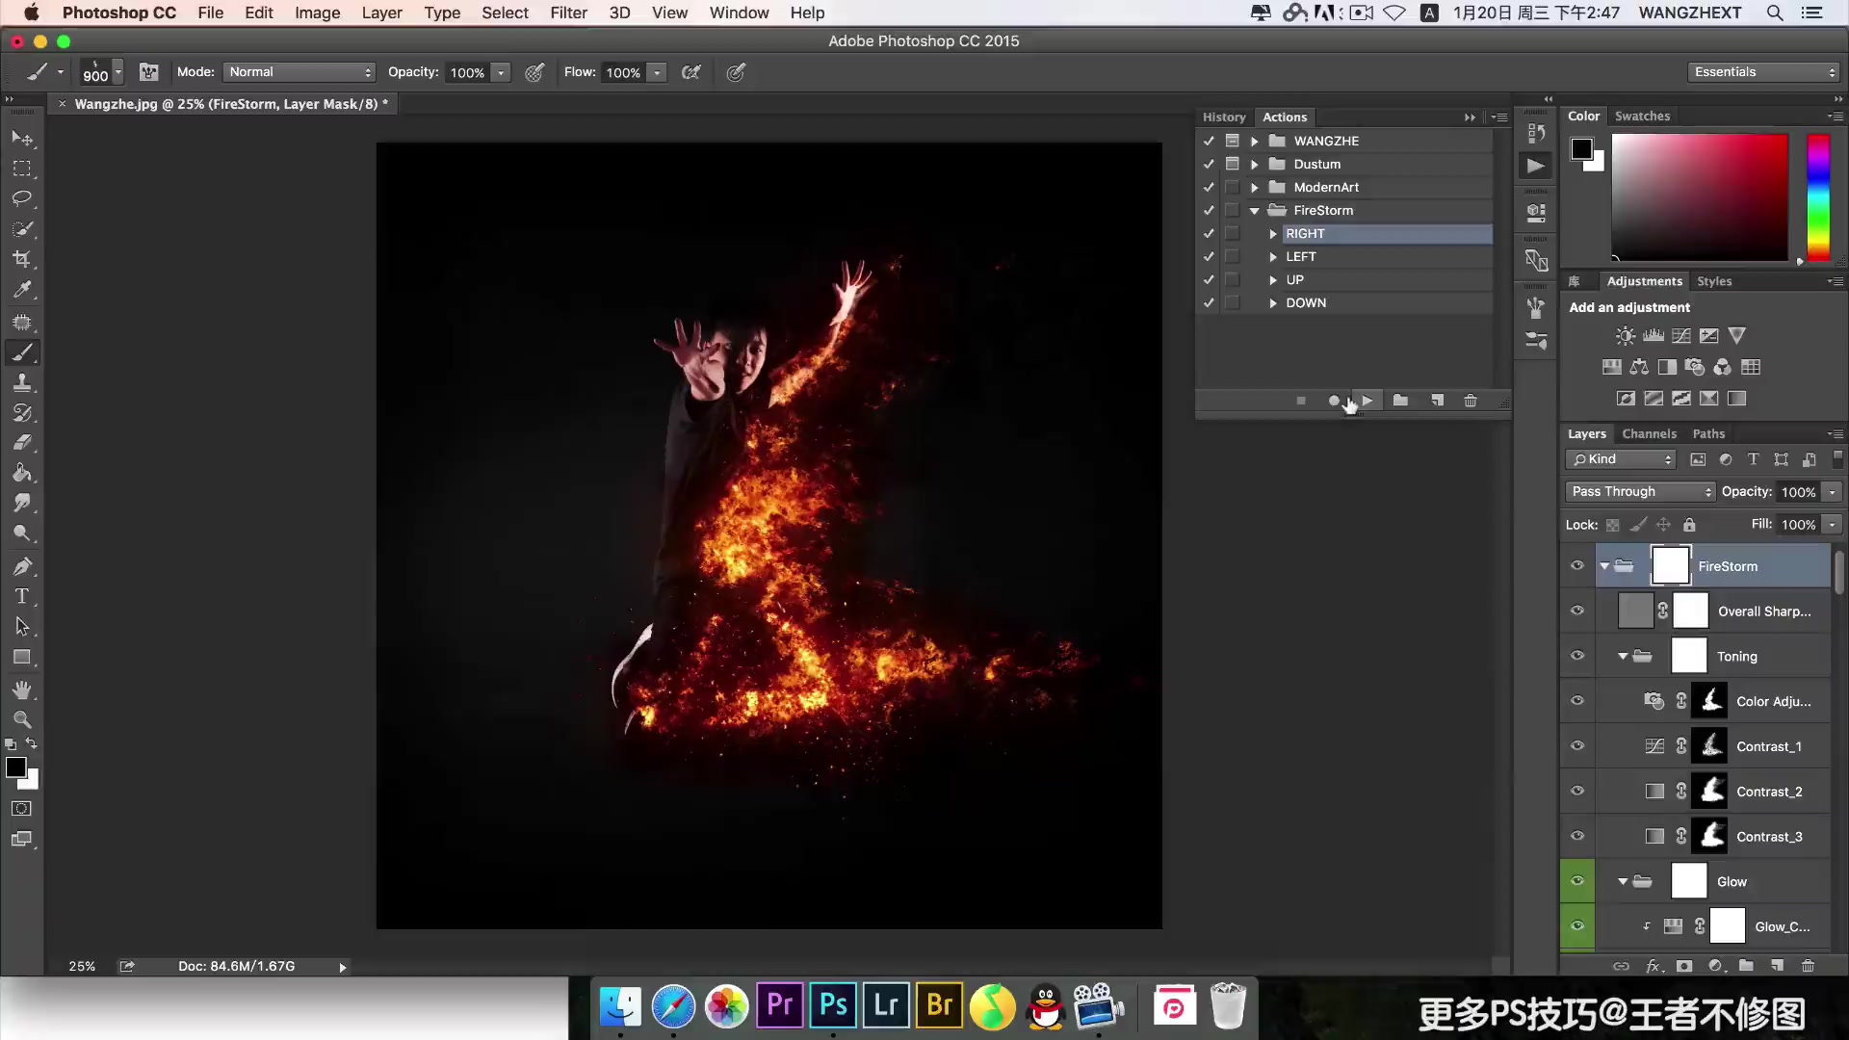The height and width of the screenshot is (1040, 1849).
Task: Open layer style fx icon
Action: (1654, 966)
